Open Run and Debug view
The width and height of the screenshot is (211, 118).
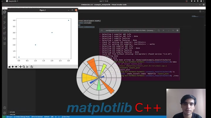pyautogui.click(x=5, y=28)
